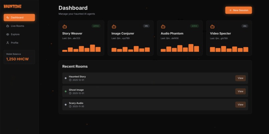Open the Audio Phantom agent card title
The image size is (269, 134).
point(172,34)
